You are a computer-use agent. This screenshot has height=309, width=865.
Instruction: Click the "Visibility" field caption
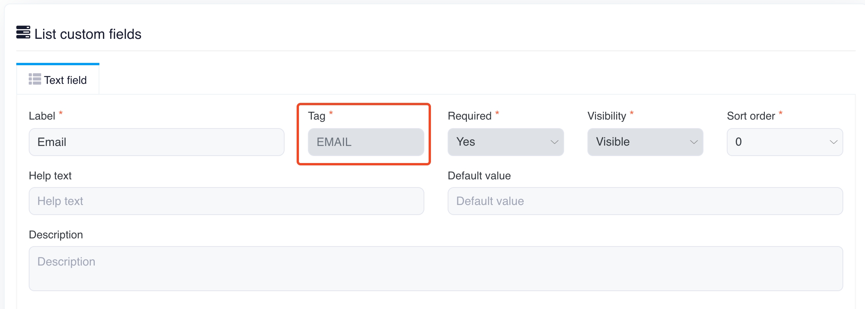coord(606,116)
